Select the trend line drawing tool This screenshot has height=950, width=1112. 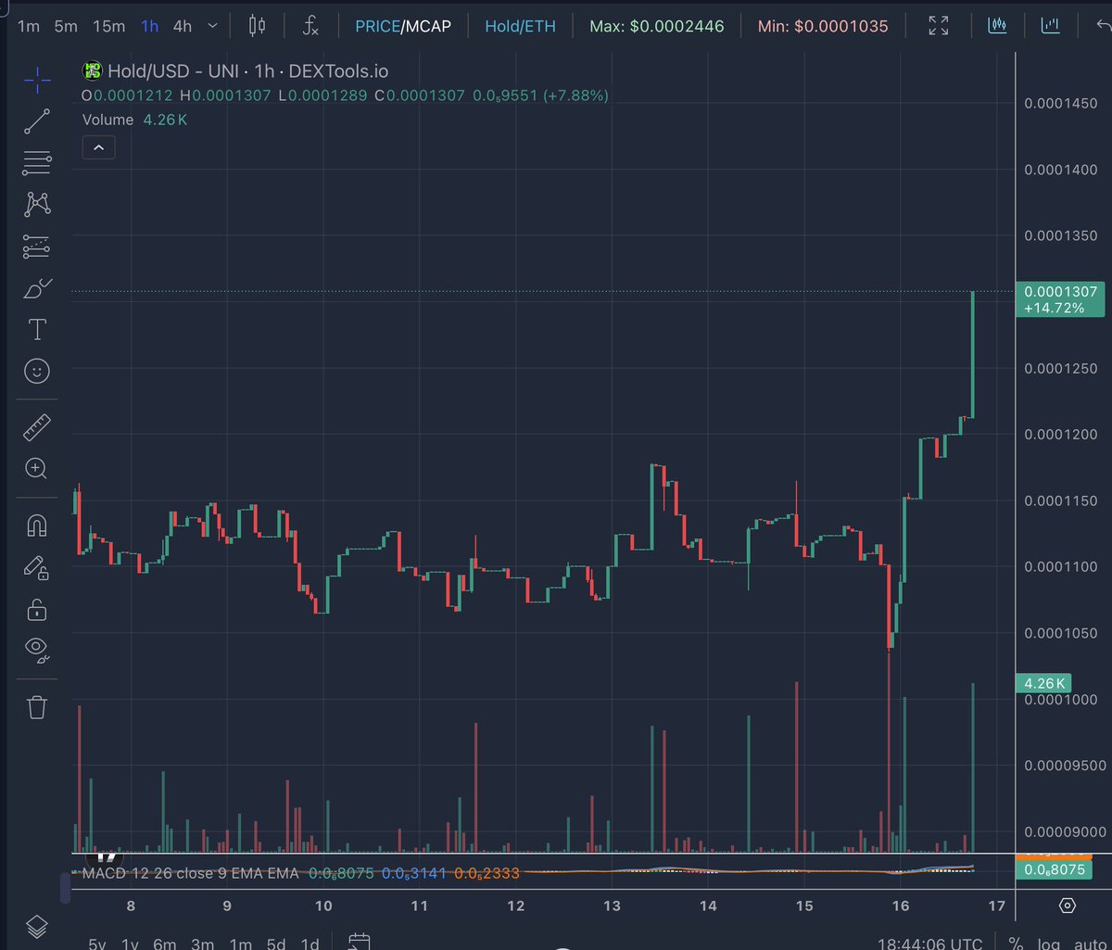(37, 122)
